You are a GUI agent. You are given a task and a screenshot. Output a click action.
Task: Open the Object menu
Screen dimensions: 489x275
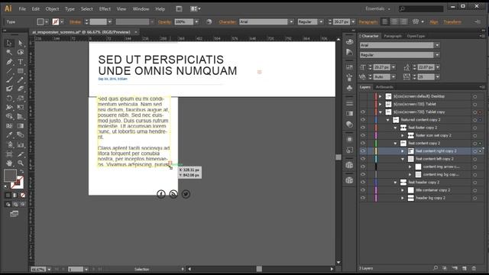point(52,9)
